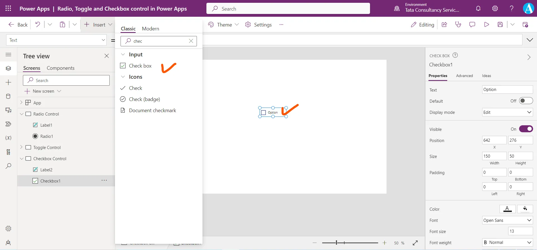Image resolution: width=537 pixels, height=250 pixels.
Task: Collapse the Icons section
Action: [x=123, y=77]
